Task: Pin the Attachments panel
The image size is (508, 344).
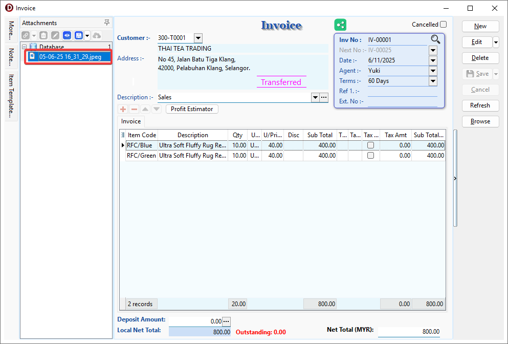Action: 106,23
